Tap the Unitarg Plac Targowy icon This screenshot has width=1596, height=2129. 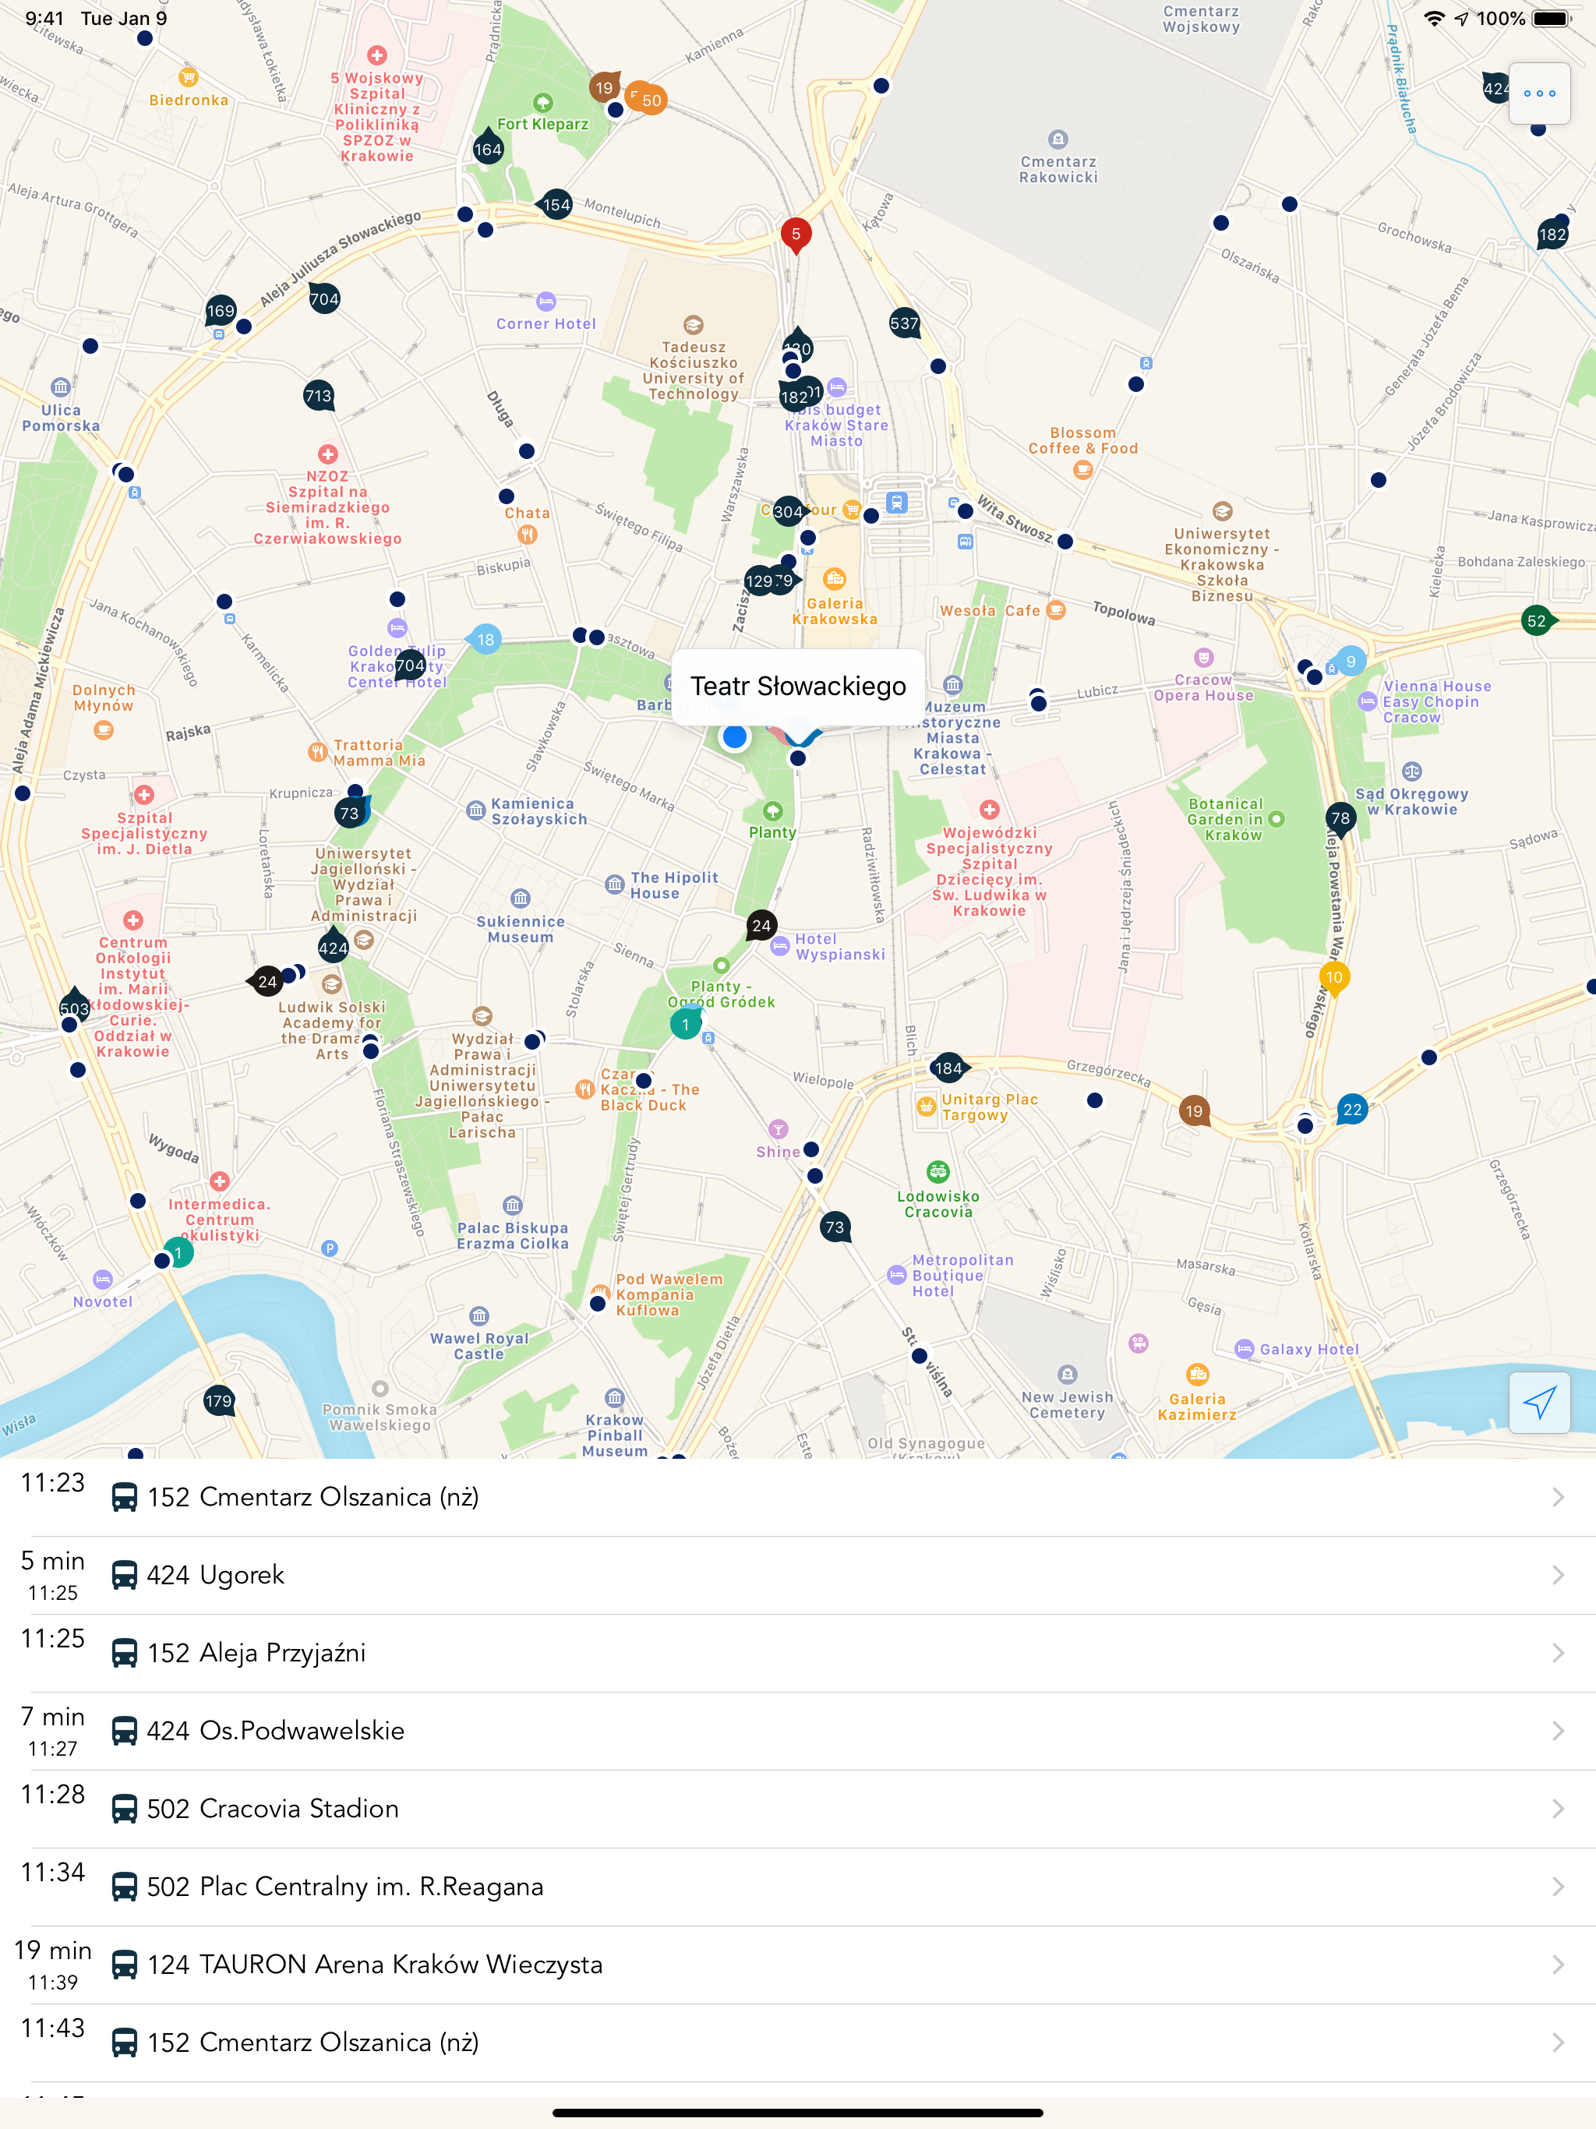(x=926, y=1107)
